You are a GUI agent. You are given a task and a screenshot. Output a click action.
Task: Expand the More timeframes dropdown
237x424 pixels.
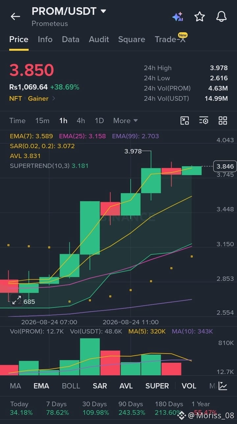pos(125,120)
